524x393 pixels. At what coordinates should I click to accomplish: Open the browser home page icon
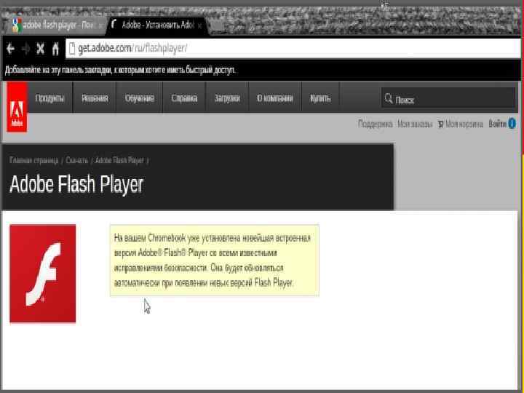pyautogui.click(x=55, y=49)
